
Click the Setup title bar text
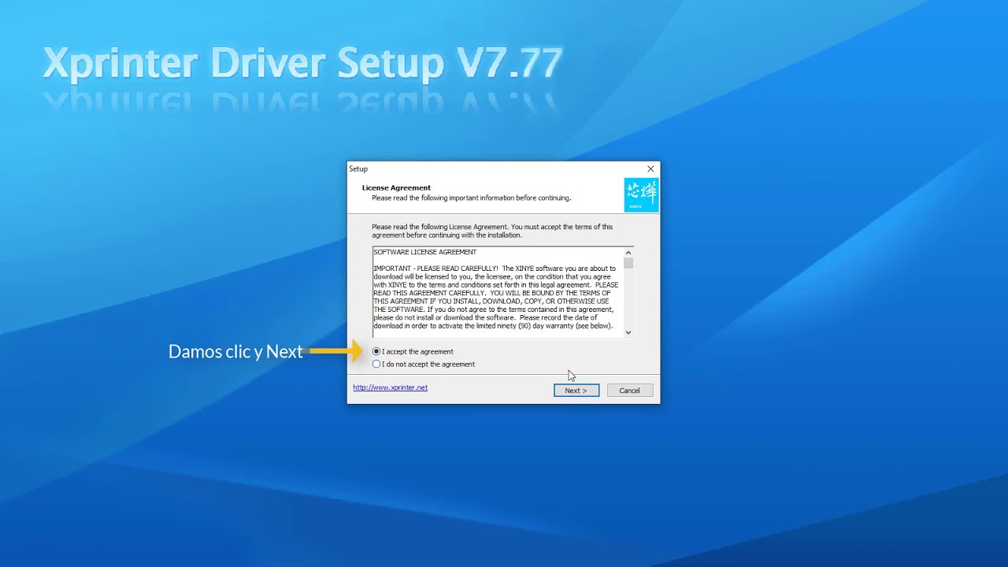[x=358, y=169]
